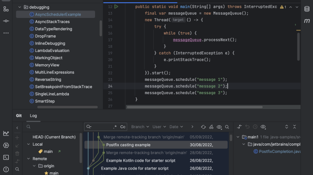The height and width of the screenshot is (175, 313).
Task: Click the history clock icon
Action: [x=255, y=127]
